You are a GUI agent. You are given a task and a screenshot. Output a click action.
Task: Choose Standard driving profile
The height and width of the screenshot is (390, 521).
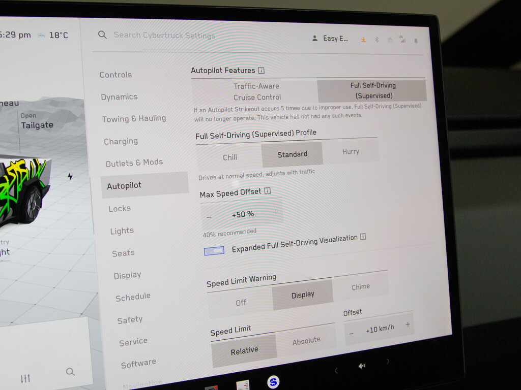click(292, 154)
